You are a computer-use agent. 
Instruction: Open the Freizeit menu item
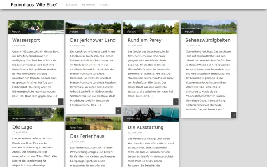click(104, 5)
